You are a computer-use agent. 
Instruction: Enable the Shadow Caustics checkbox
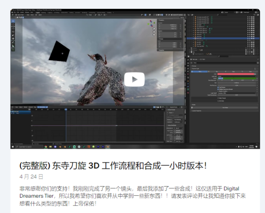(x=217, y=91)
